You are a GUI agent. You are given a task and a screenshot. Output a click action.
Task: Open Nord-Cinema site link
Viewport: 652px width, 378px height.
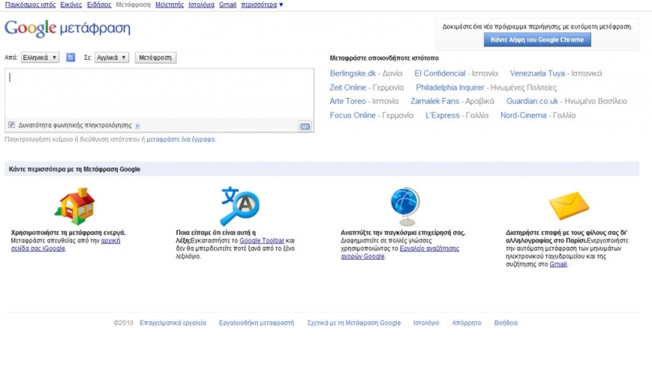523,115
